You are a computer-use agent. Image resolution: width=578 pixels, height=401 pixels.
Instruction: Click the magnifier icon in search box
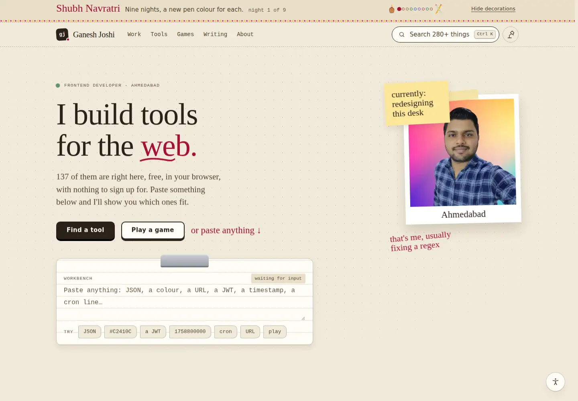pyautogui.click(x=401, y=34)
